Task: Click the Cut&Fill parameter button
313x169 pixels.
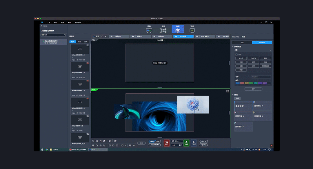Action: pos(253,58)
